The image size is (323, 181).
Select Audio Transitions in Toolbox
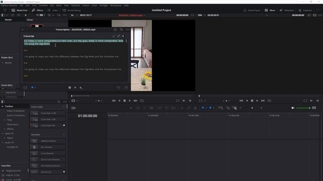[x=16, y=115]
